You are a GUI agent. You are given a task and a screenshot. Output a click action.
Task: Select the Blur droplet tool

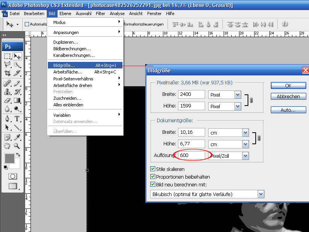point(7,109)
